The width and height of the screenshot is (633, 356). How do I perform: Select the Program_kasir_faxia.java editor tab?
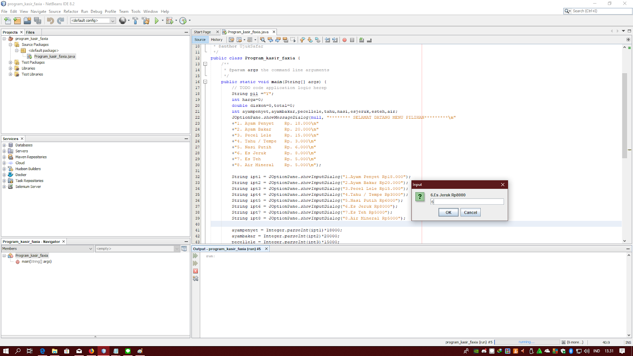click(x=248, y=32)
